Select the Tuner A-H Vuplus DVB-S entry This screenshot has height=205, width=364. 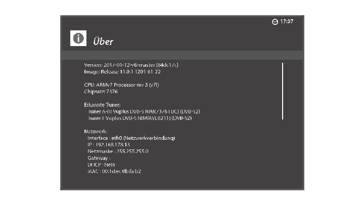coord(144,111)
